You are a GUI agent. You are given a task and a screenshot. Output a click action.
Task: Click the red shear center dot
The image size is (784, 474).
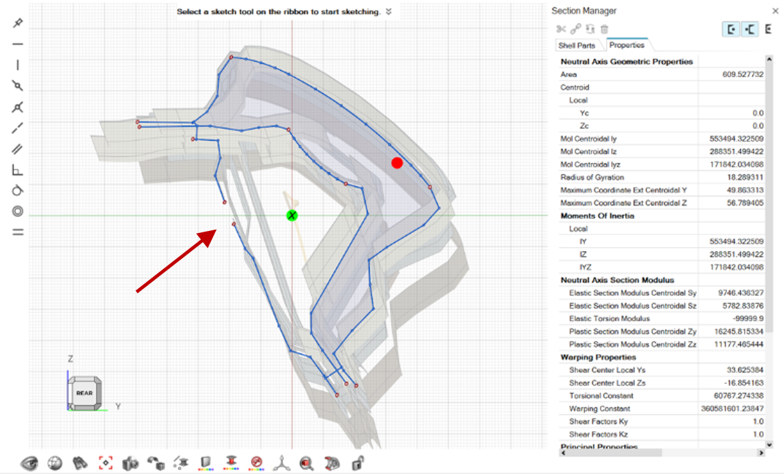coord(397,163)
